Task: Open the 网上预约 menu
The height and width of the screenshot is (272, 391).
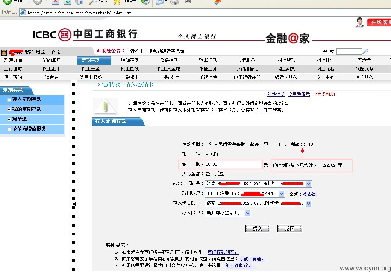Action: (x=13, y=77)
